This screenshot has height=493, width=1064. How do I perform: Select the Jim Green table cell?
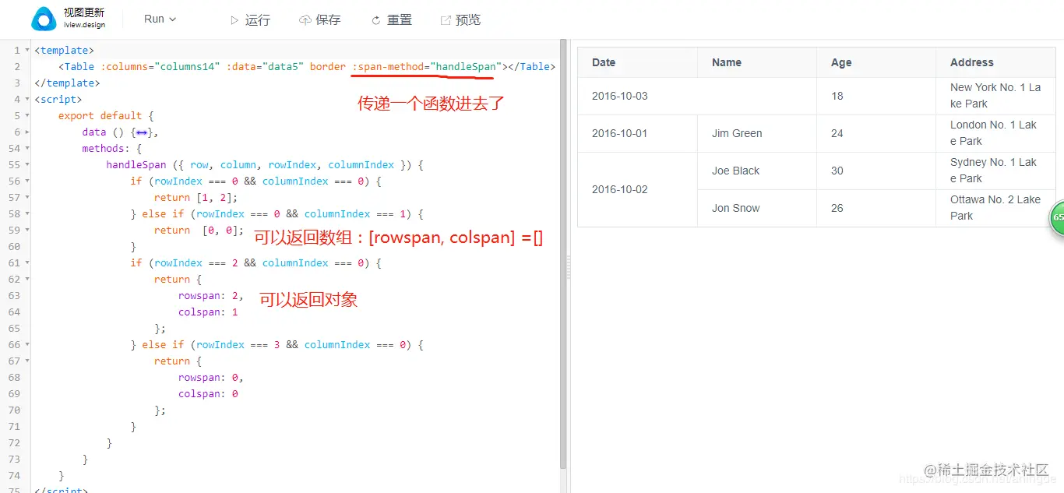pos(737,133)
